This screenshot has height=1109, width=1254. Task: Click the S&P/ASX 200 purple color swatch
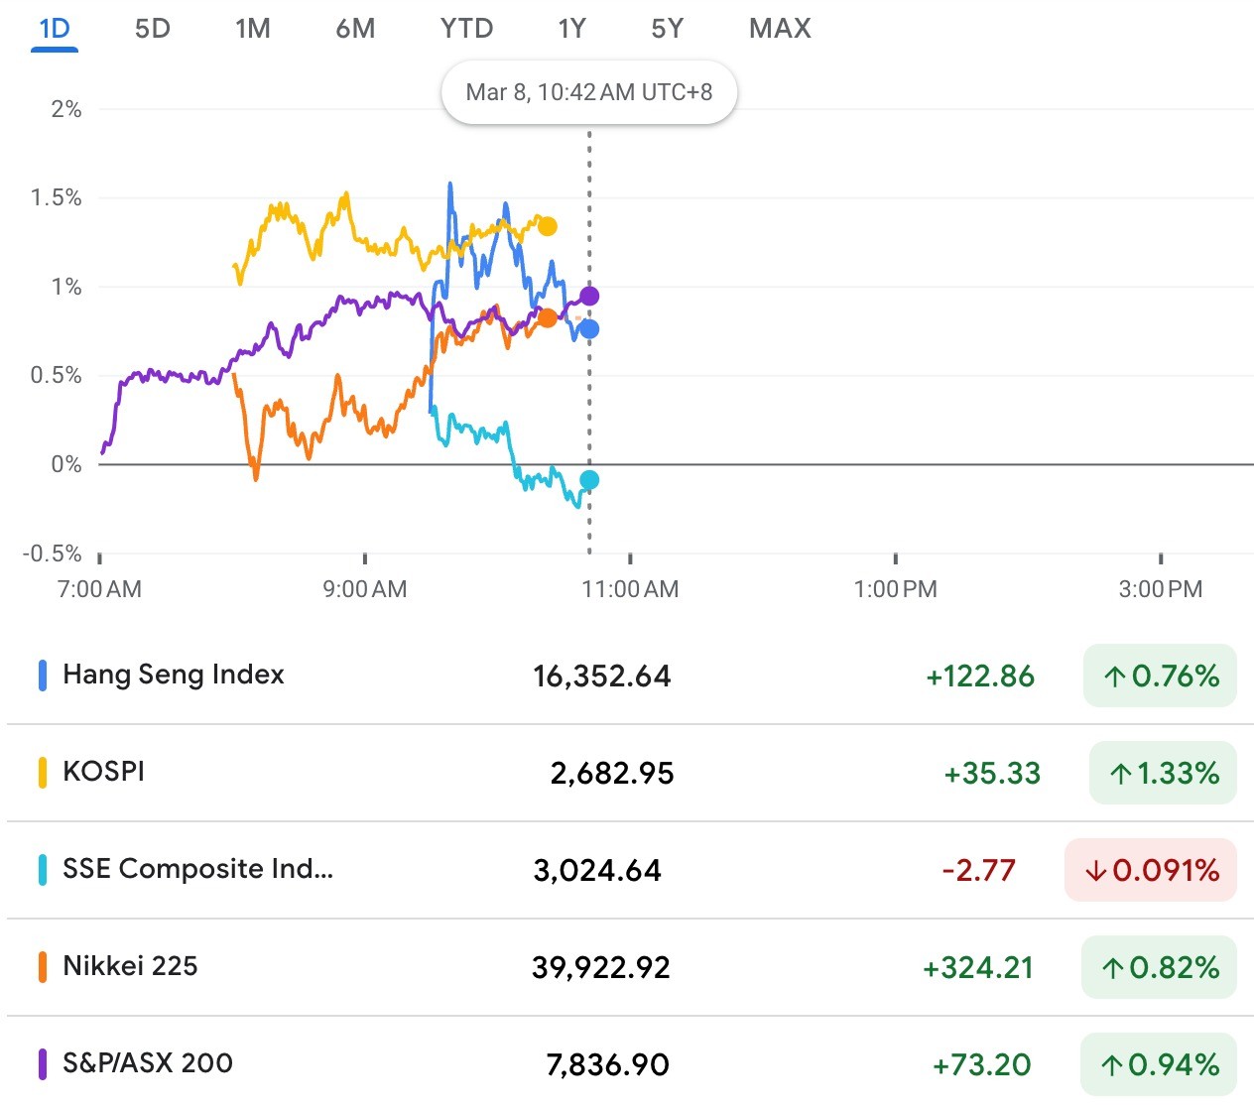coord(43,1064)
